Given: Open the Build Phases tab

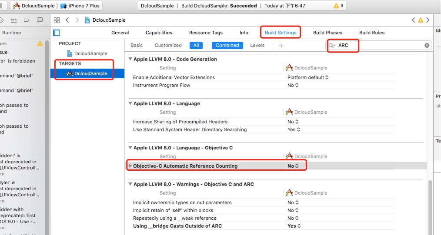Looking at the screenshot, I should (x=327, y=33).
